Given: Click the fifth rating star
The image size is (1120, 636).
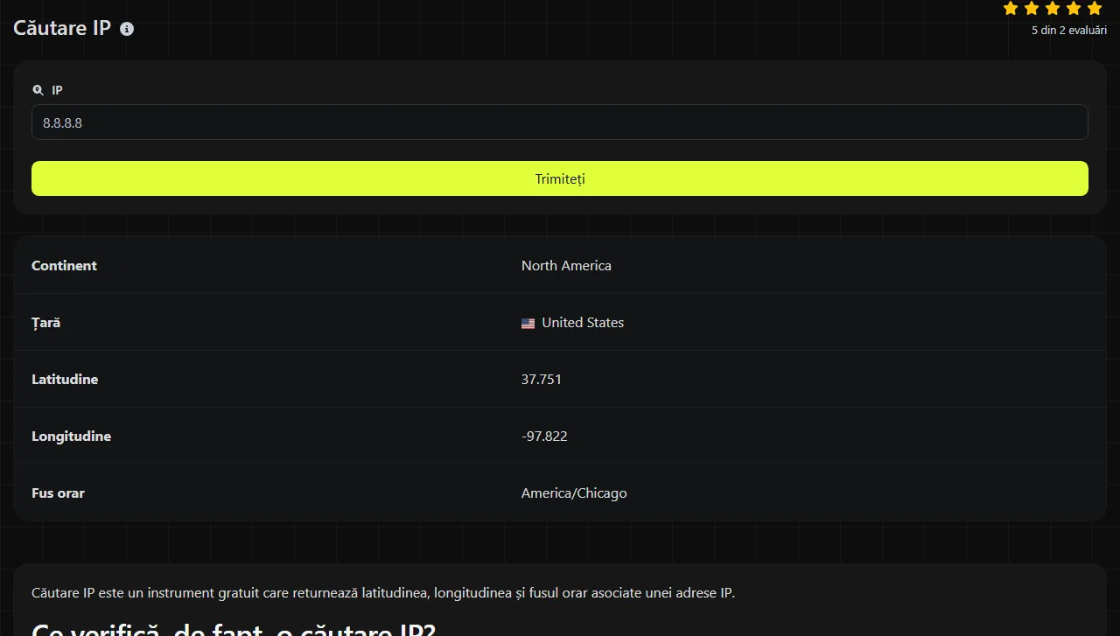Looking at the screenshot, I should 1095,9.
